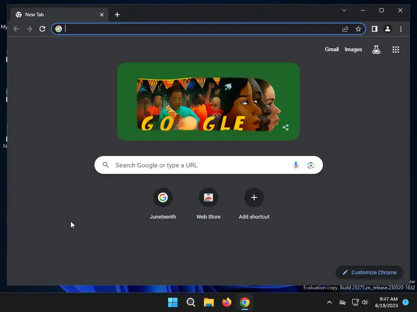Add a new shortcut tile
The image size is (417, 312).
pyautogui.click(x=254, y=204)
